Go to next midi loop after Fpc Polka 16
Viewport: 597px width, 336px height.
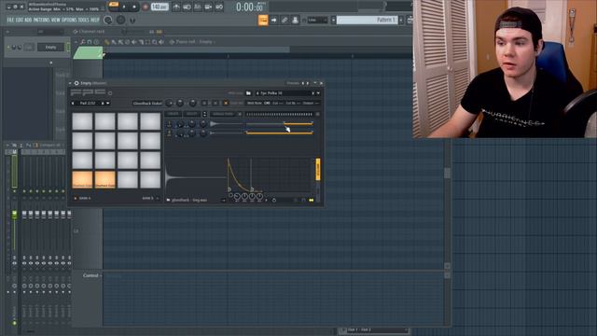(x=313, y=93)
